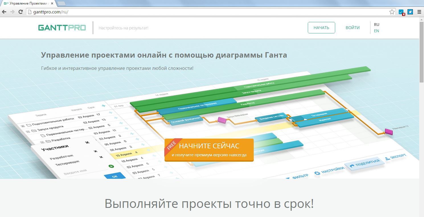424x217 pixels.
Task: Click the Экспорт export icon
Action: (387, 159)
